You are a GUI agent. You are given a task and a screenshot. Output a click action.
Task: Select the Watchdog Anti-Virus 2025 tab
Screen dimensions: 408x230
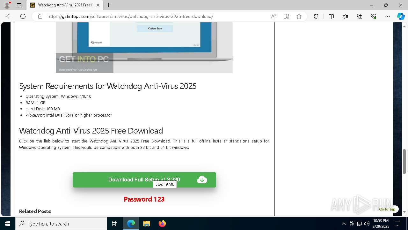(65, 5)
